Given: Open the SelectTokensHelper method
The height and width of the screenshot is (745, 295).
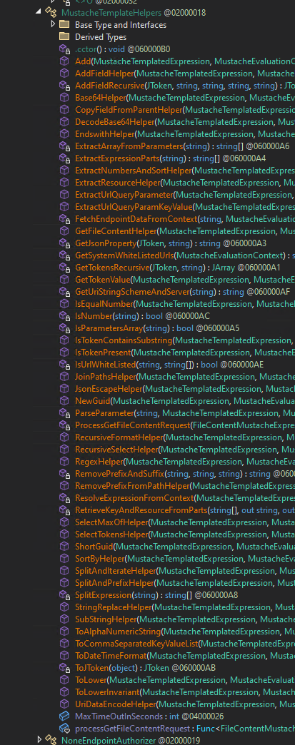Looking at the screenshot, I should coord(112,534).
